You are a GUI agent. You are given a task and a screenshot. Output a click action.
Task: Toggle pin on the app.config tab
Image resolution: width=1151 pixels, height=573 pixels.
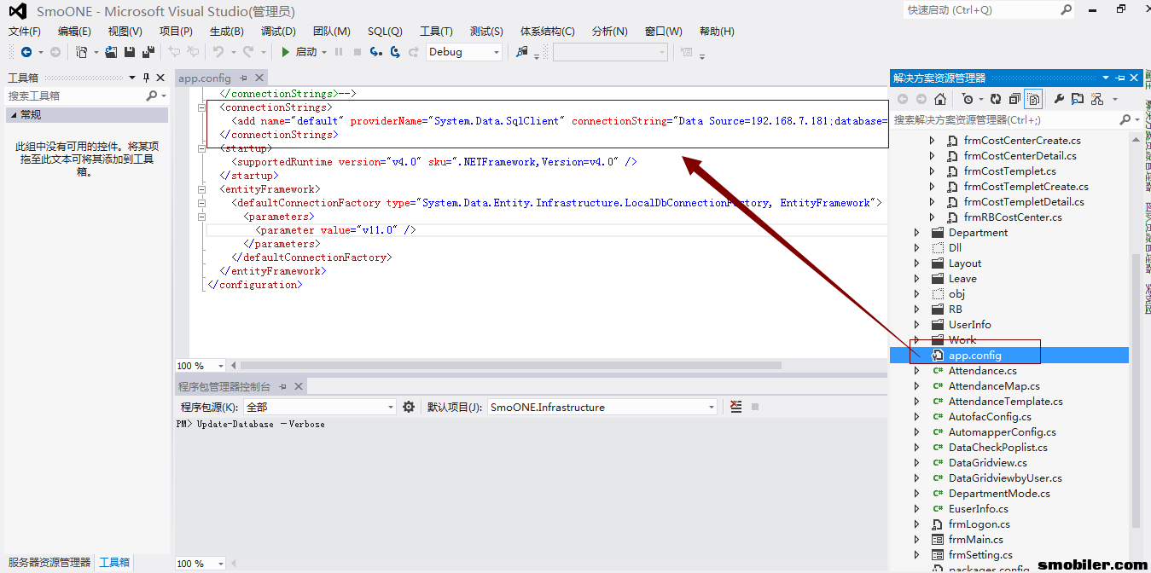[244, 78]
